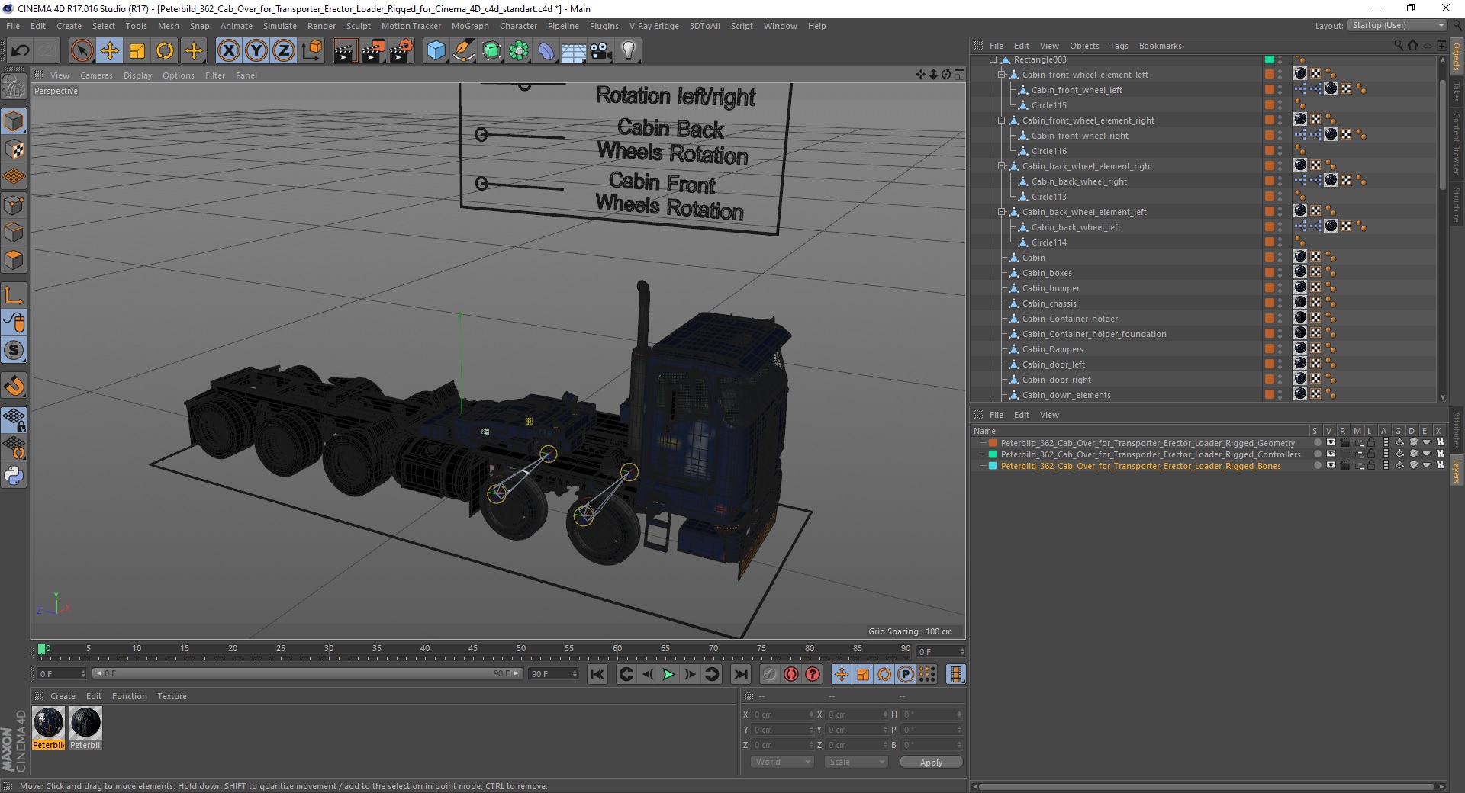The height and width of the screenshot is (793, 1465).
Task: Select the Cabin_bumper object
Action: pos(1051,288)
